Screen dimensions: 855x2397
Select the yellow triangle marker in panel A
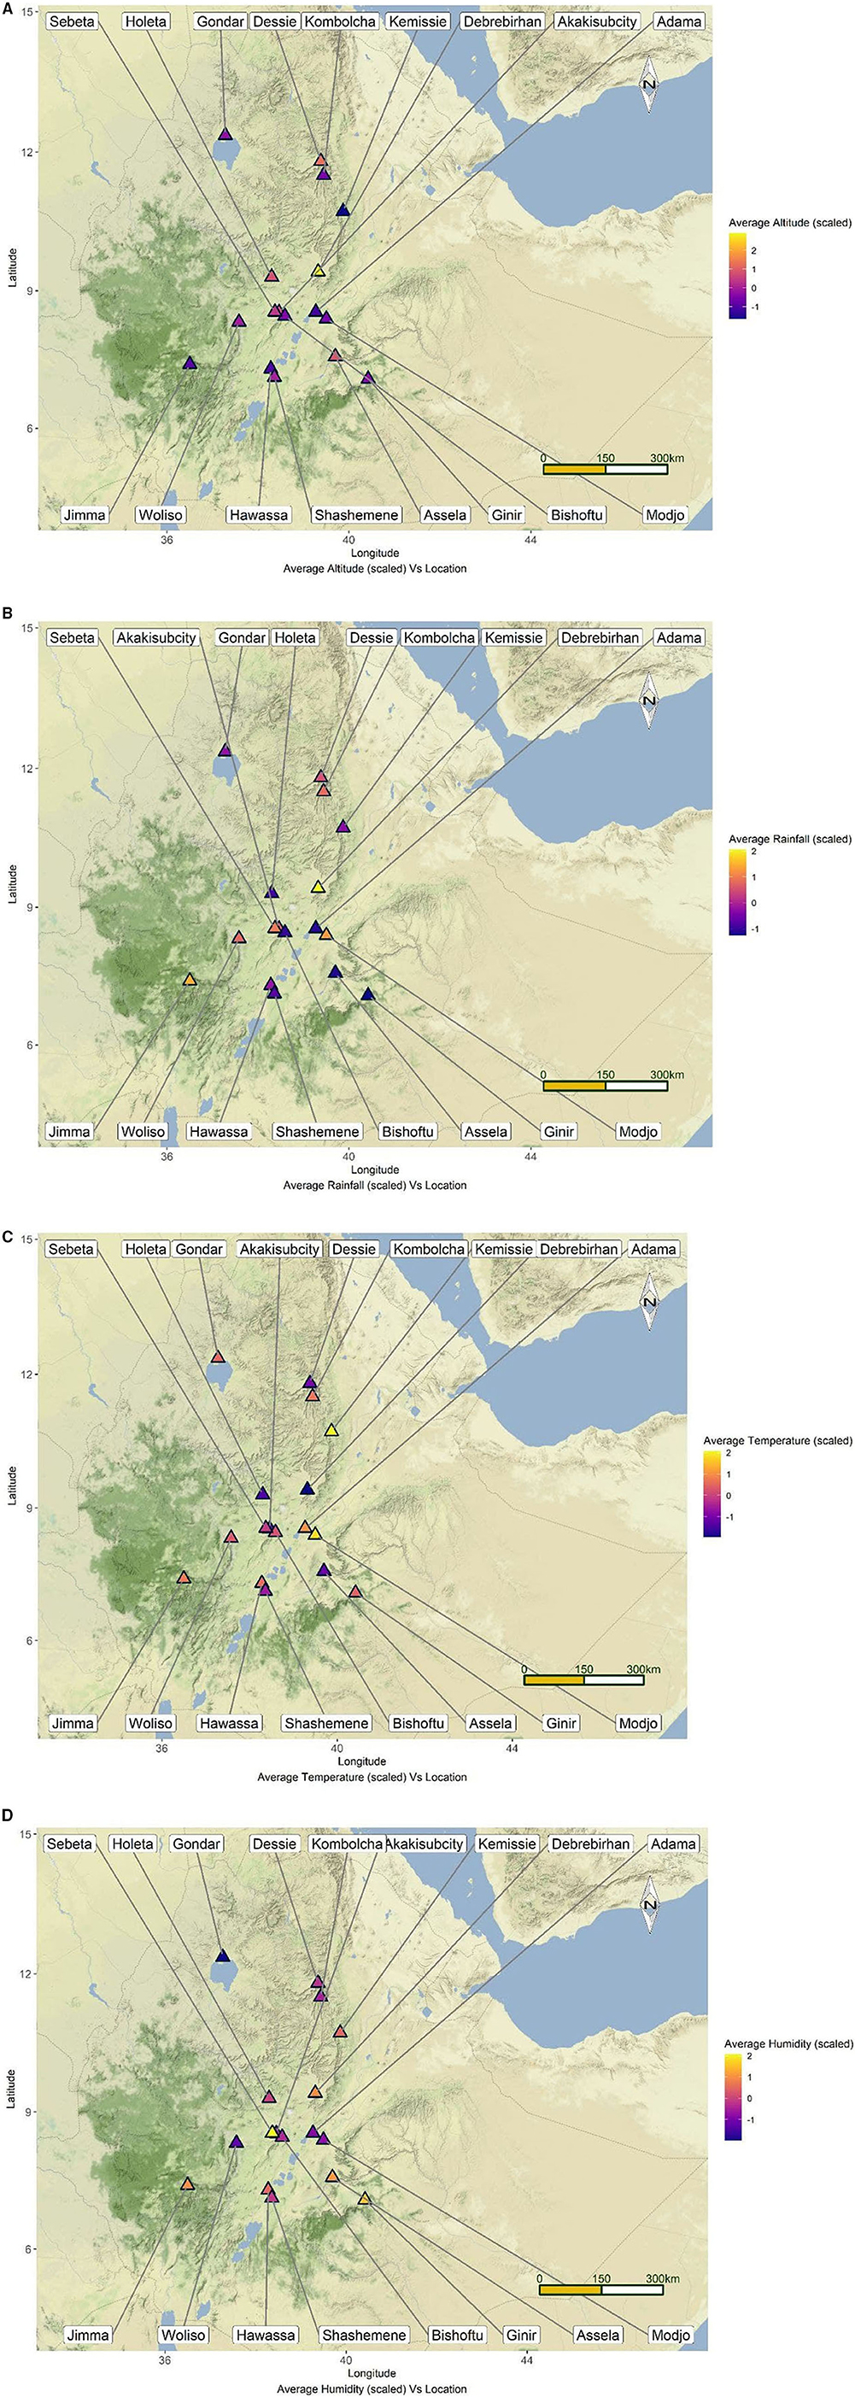click(x=319, y=271)
